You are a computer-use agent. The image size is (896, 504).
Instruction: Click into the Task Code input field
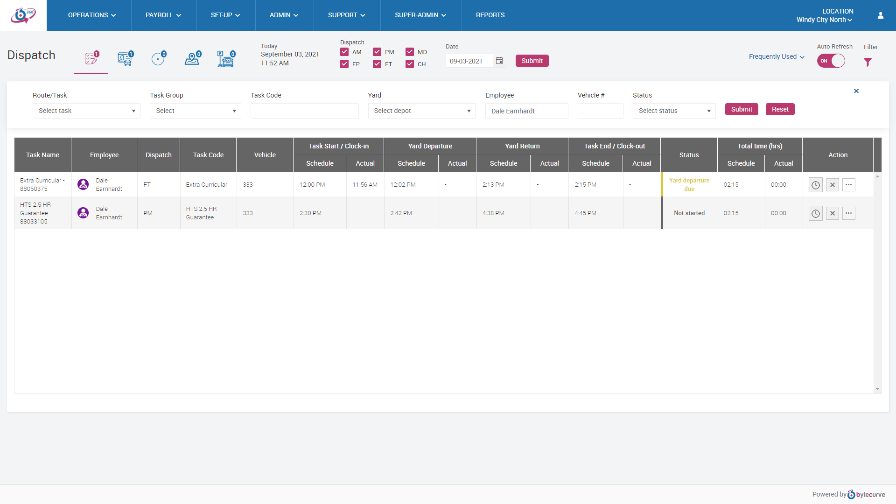(304, 111)
